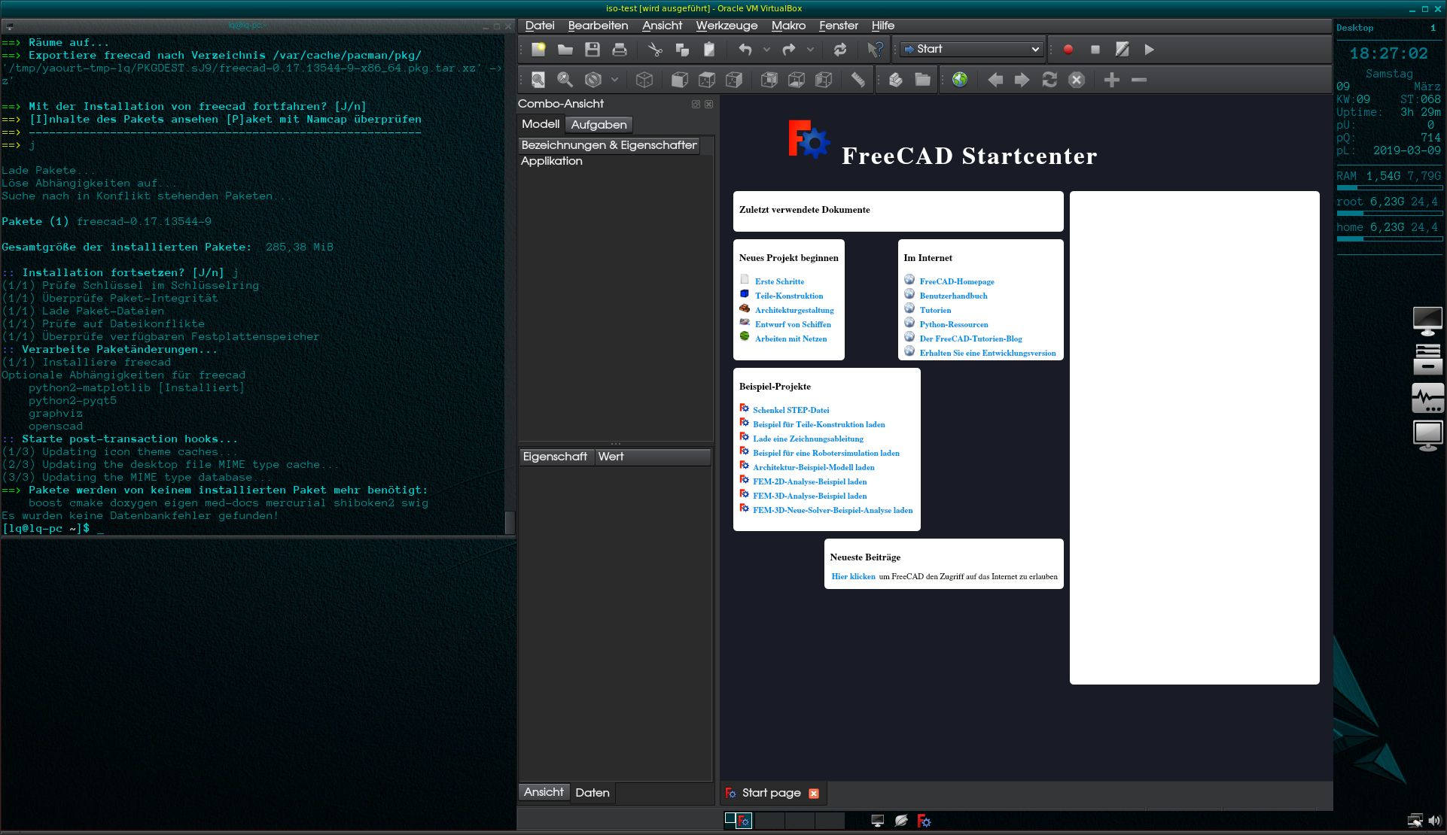
Task: Start macro recording with the red button
Action: click(1068, 50)
